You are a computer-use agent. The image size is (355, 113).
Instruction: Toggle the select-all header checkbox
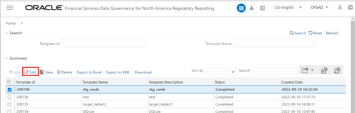tap(9, 82)
